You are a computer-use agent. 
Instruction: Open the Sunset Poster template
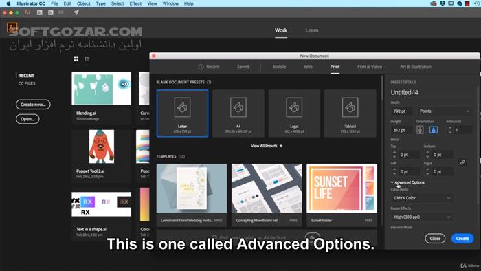click(342, 195)
